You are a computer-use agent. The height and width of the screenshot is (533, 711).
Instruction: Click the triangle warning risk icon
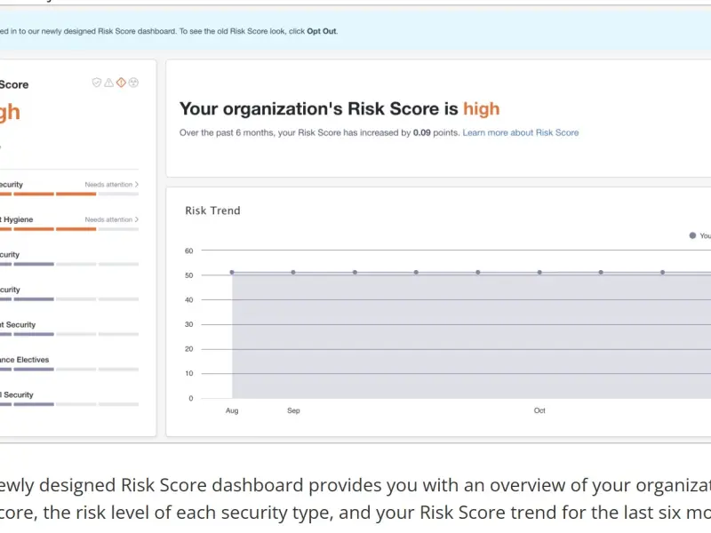pos(108,83)
